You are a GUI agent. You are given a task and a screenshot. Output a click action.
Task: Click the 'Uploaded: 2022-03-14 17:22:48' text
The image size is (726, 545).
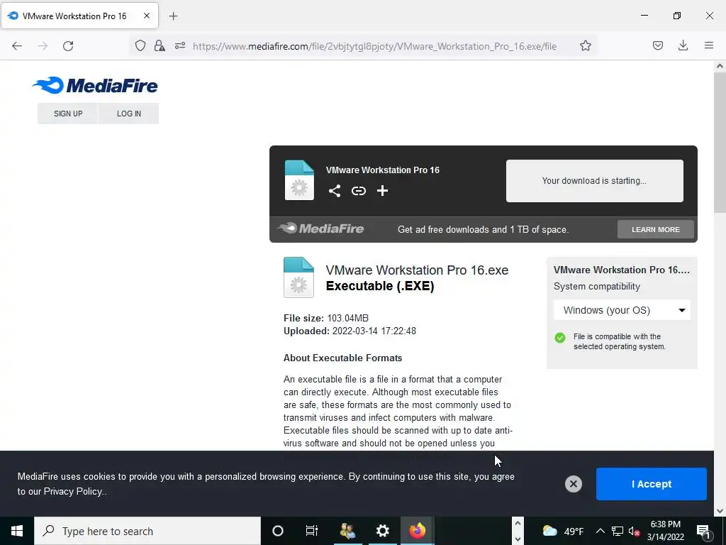(x=350, y=331)
